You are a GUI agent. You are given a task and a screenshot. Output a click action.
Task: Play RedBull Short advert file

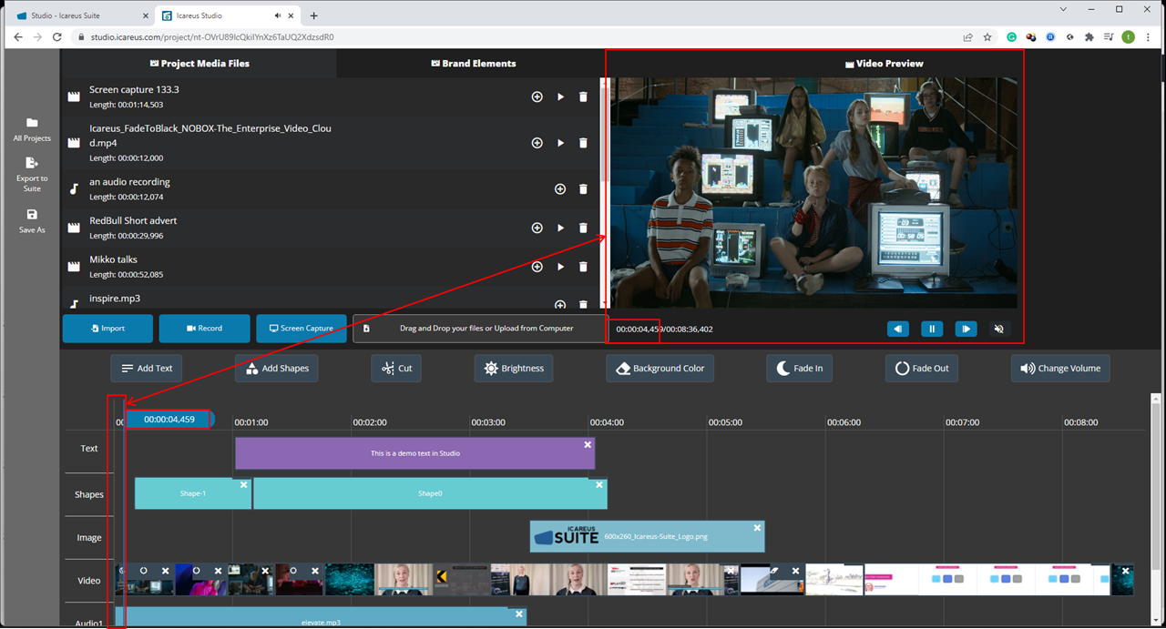point(560,228)
